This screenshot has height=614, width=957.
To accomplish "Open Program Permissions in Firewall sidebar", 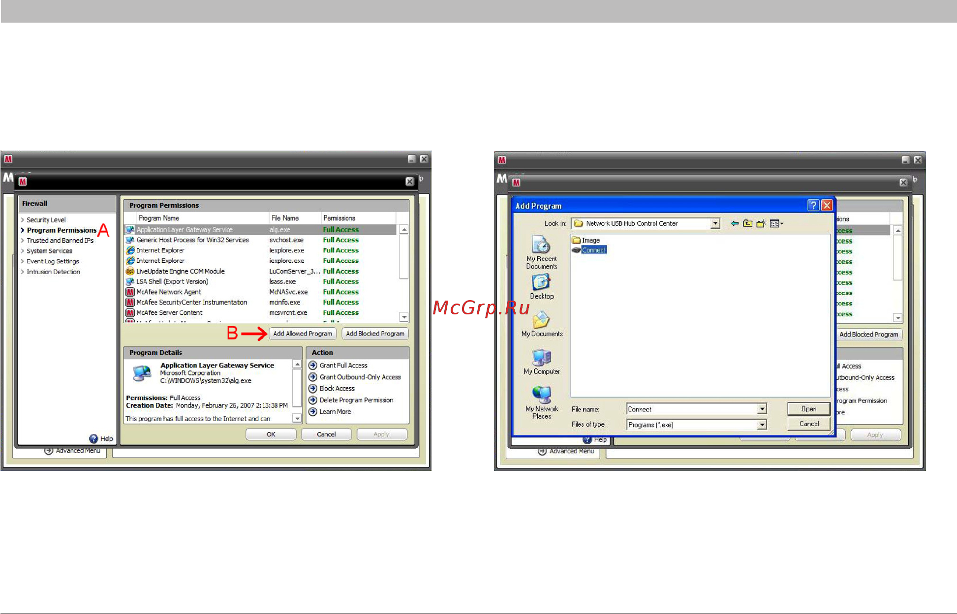I will pyautogui.click(x=62, y=230).
